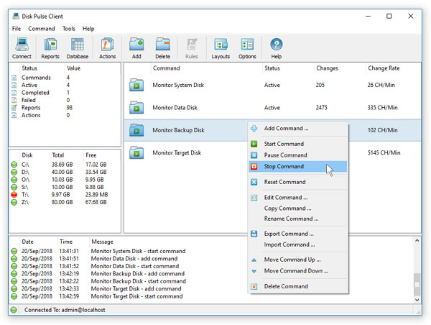Image resolution: width=431 pixels, height=325 pixels.
Task: Click the Reset Command icon
Action: click(254, 182)
